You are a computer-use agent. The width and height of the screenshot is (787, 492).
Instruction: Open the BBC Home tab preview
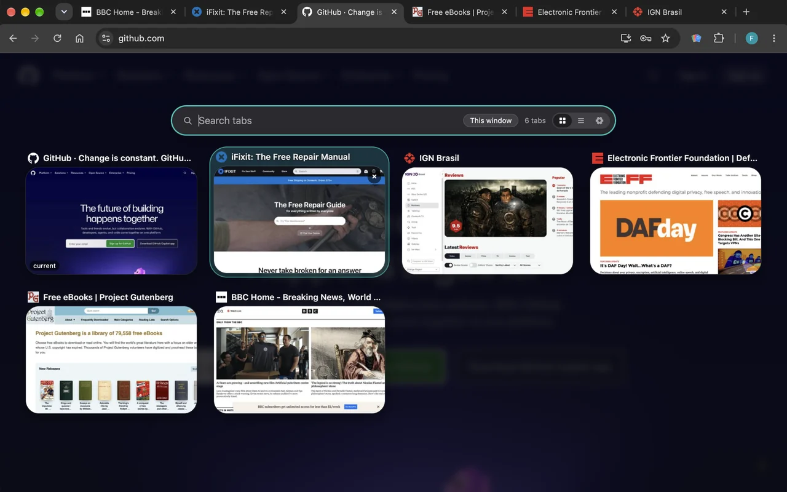click(299, 360)
